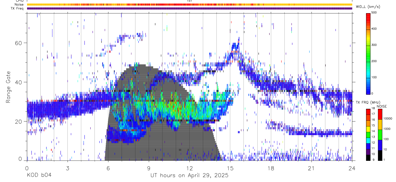Select the black 1–10 NOISE swatch
The height and width of the screenshot is (182, 396).
(x=380, y=155)
